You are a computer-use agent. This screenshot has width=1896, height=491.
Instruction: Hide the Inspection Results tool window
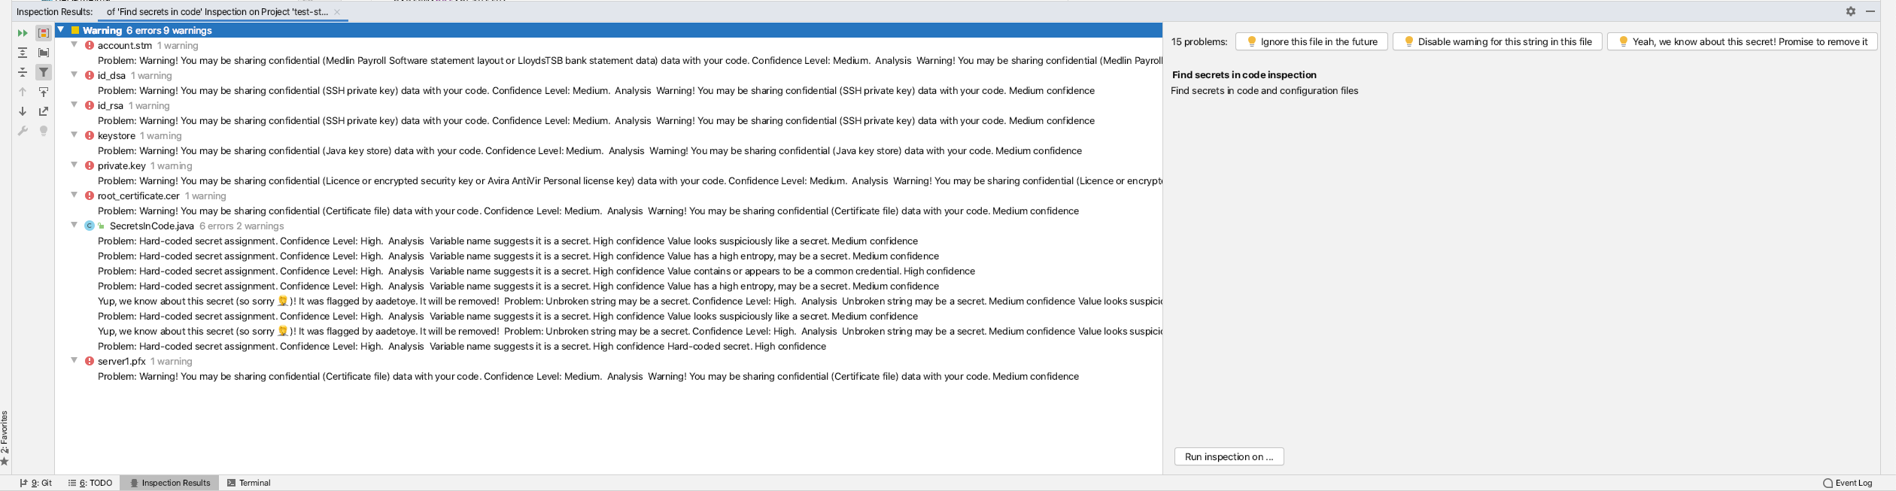point(1870,11)
